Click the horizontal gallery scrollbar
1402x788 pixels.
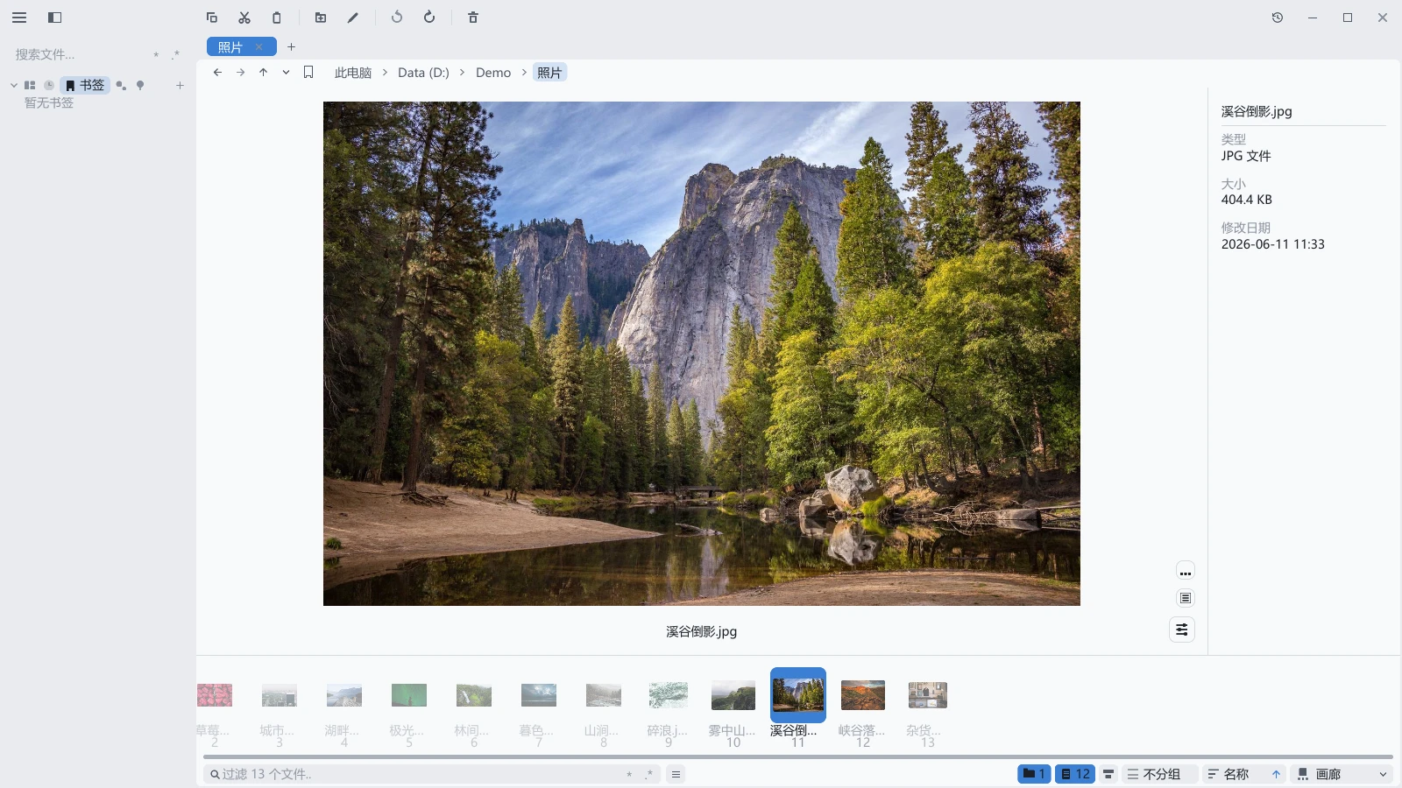(x=797, y=756)
